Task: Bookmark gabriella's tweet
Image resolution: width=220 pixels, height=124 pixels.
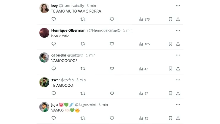Action: [x=170, y=69]
